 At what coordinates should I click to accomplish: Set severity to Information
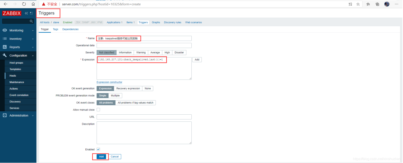pyautogui.click(x=125, y=52)
